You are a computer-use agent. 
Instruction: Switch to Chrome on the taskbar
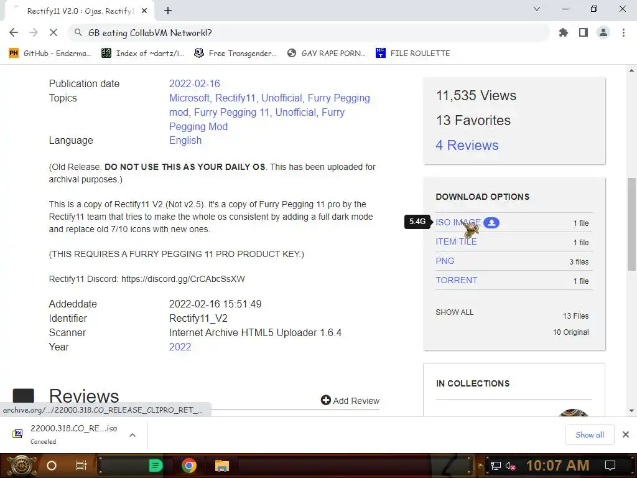tap(189, 466)
